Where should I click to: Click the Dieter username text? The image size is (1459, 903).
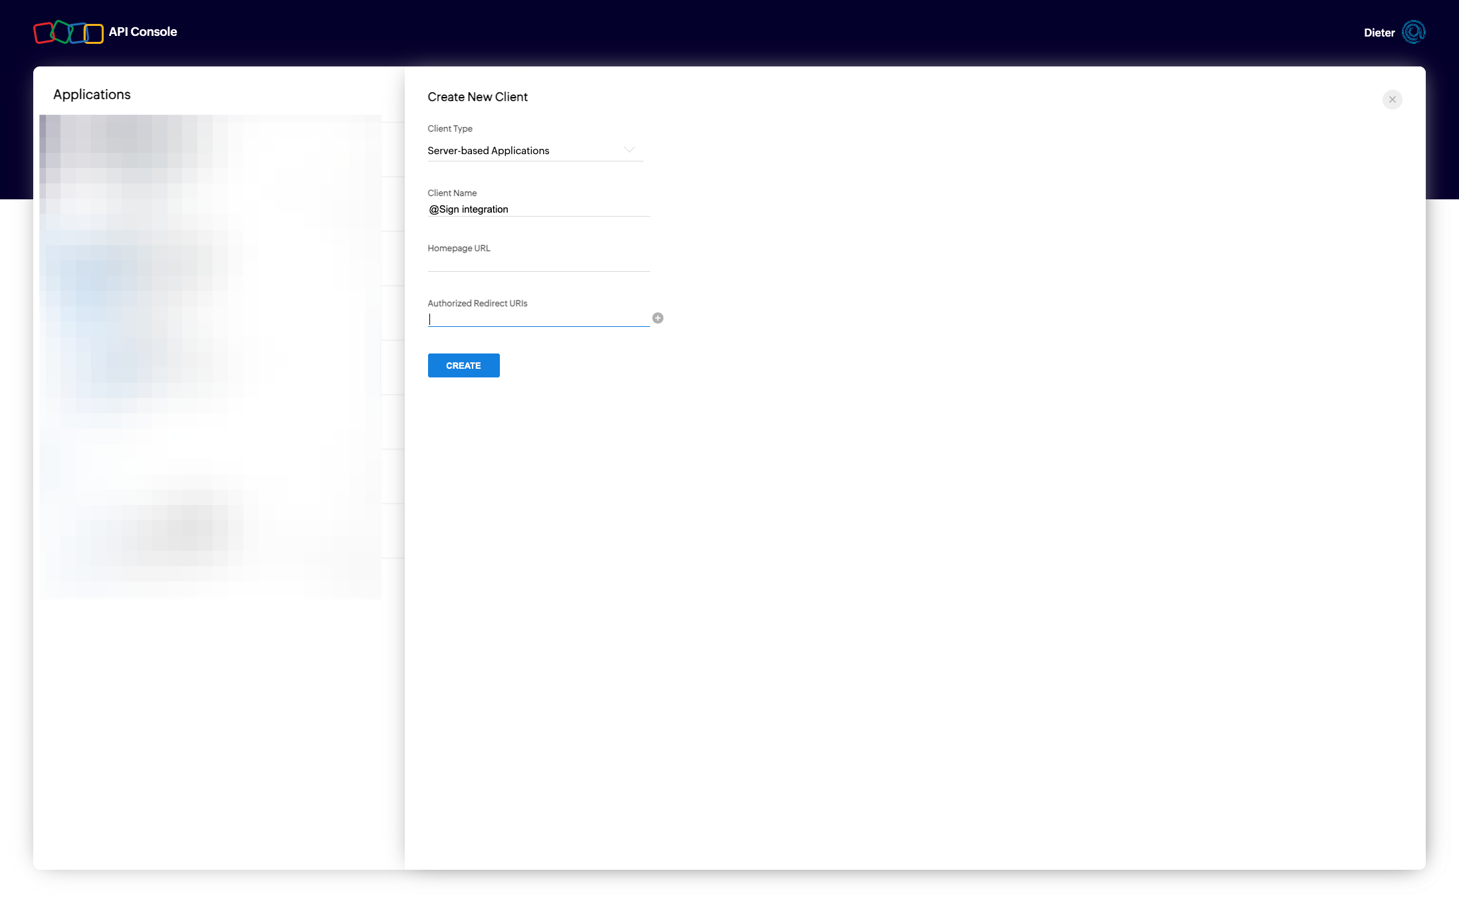(x=1379, y=33)
